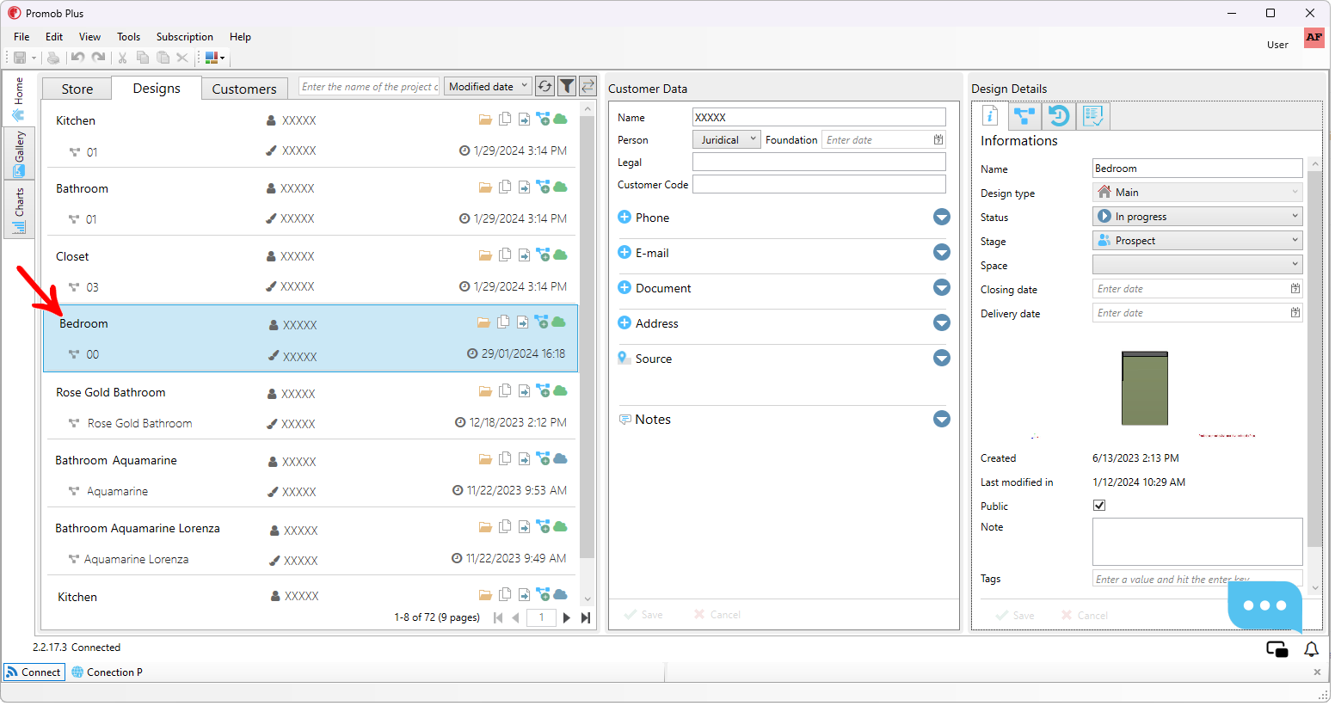Switch to the Customers tab
Image resolution: width=1335 pixels, height=706 pixels.
pos(244,89)
